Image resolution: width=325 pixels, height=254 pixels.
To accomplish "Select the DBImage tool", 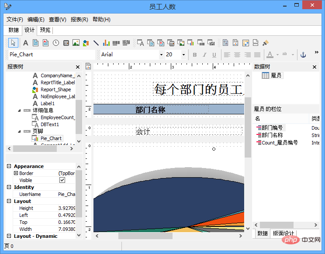I will coord(181,43).
